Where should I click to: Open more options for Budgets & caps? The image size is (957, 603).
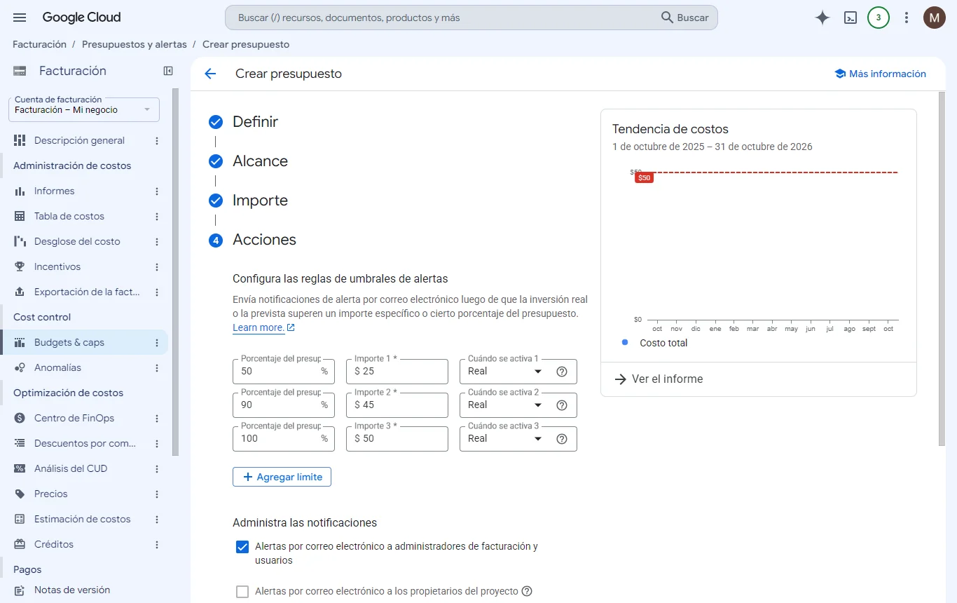(x=157, y=343)
